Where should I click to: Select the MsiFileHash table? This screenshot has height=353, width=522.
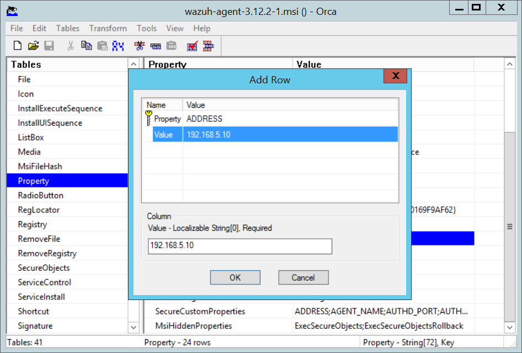(67, 167)
